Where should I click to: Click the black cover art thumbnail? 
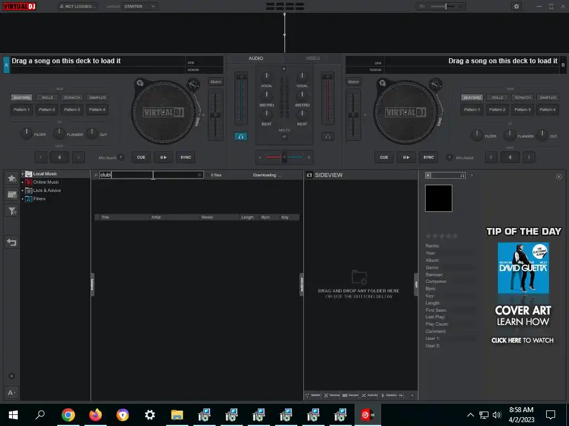(438, 198)
